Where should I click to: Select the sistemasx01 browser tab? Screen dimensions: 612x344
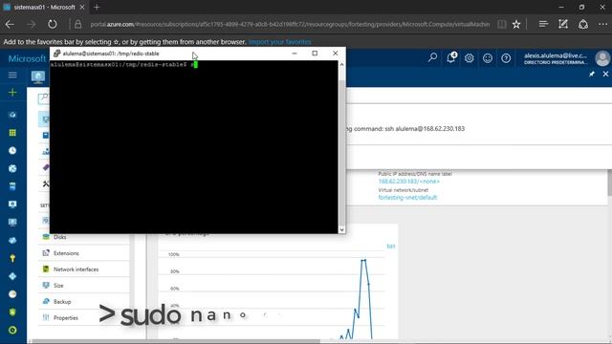[x=44, y=7]
